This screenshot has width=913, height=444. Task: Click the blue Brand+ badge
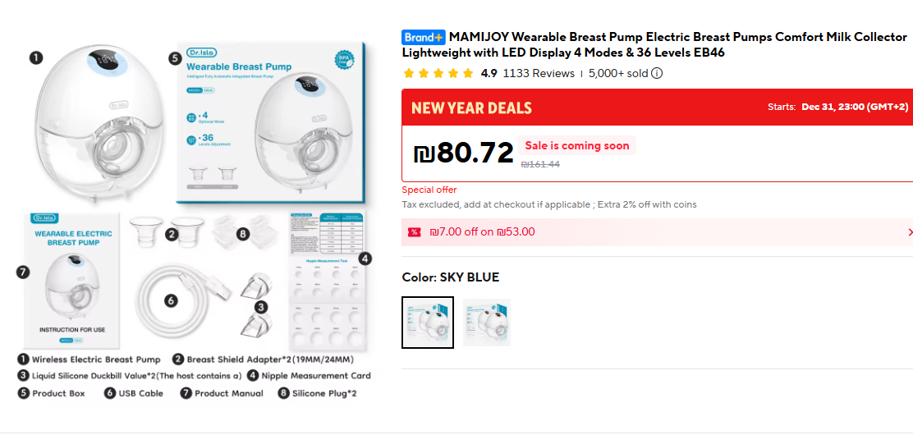tap(423, 38)
